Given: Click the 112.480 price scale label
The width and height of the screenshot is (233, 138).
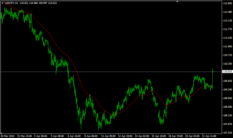Looking at the screenshot, I should coord(227,12).
